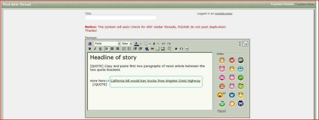The image size is (319, 120).
Task: Insert the bright green surprised smiley
Action: 241,78
